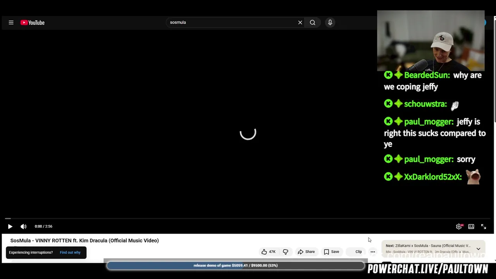This screenshot has width=496, height=279.
Task: Toggle subtitles/closed captions
Action: coord(471,226)
